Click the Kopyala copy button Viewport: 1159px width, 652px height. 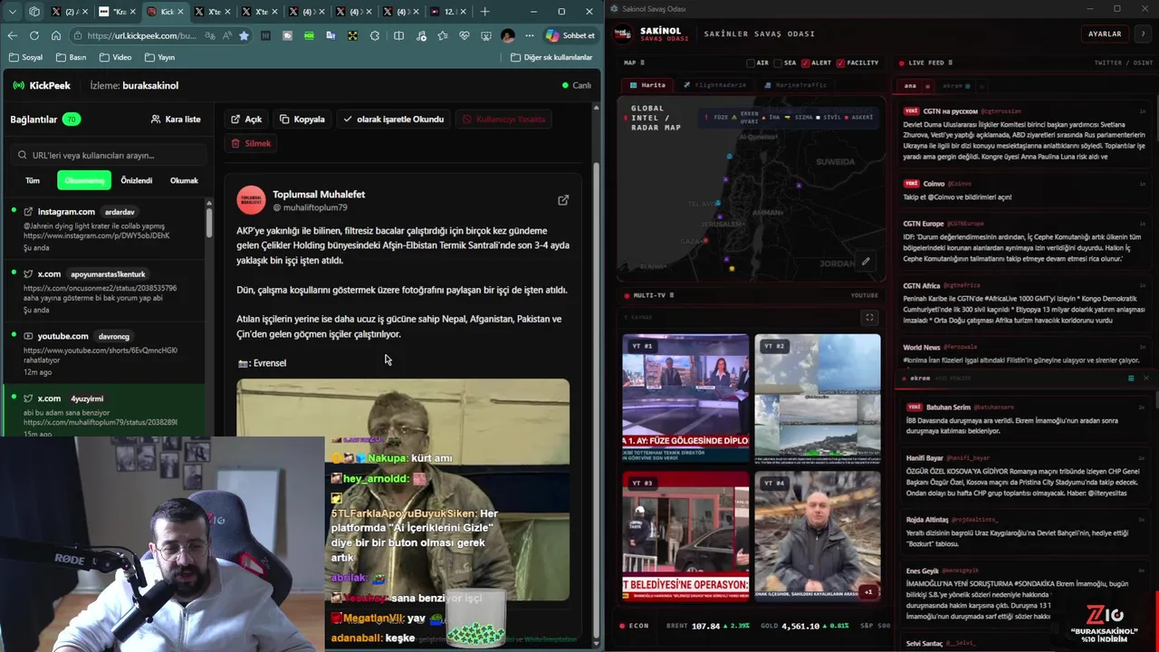(302, 119)
